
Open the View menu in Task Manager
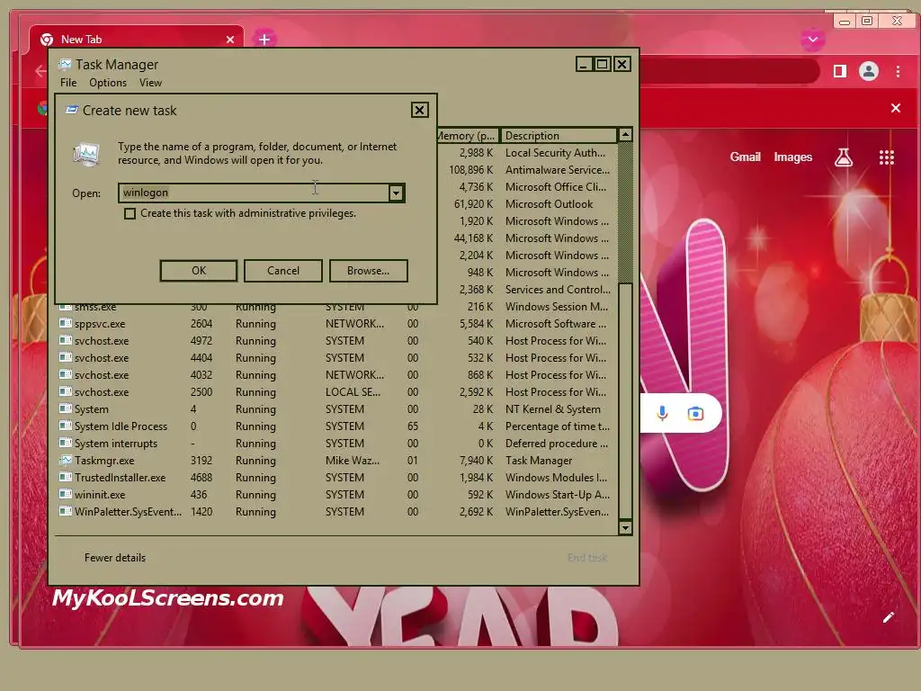[150, 83]
